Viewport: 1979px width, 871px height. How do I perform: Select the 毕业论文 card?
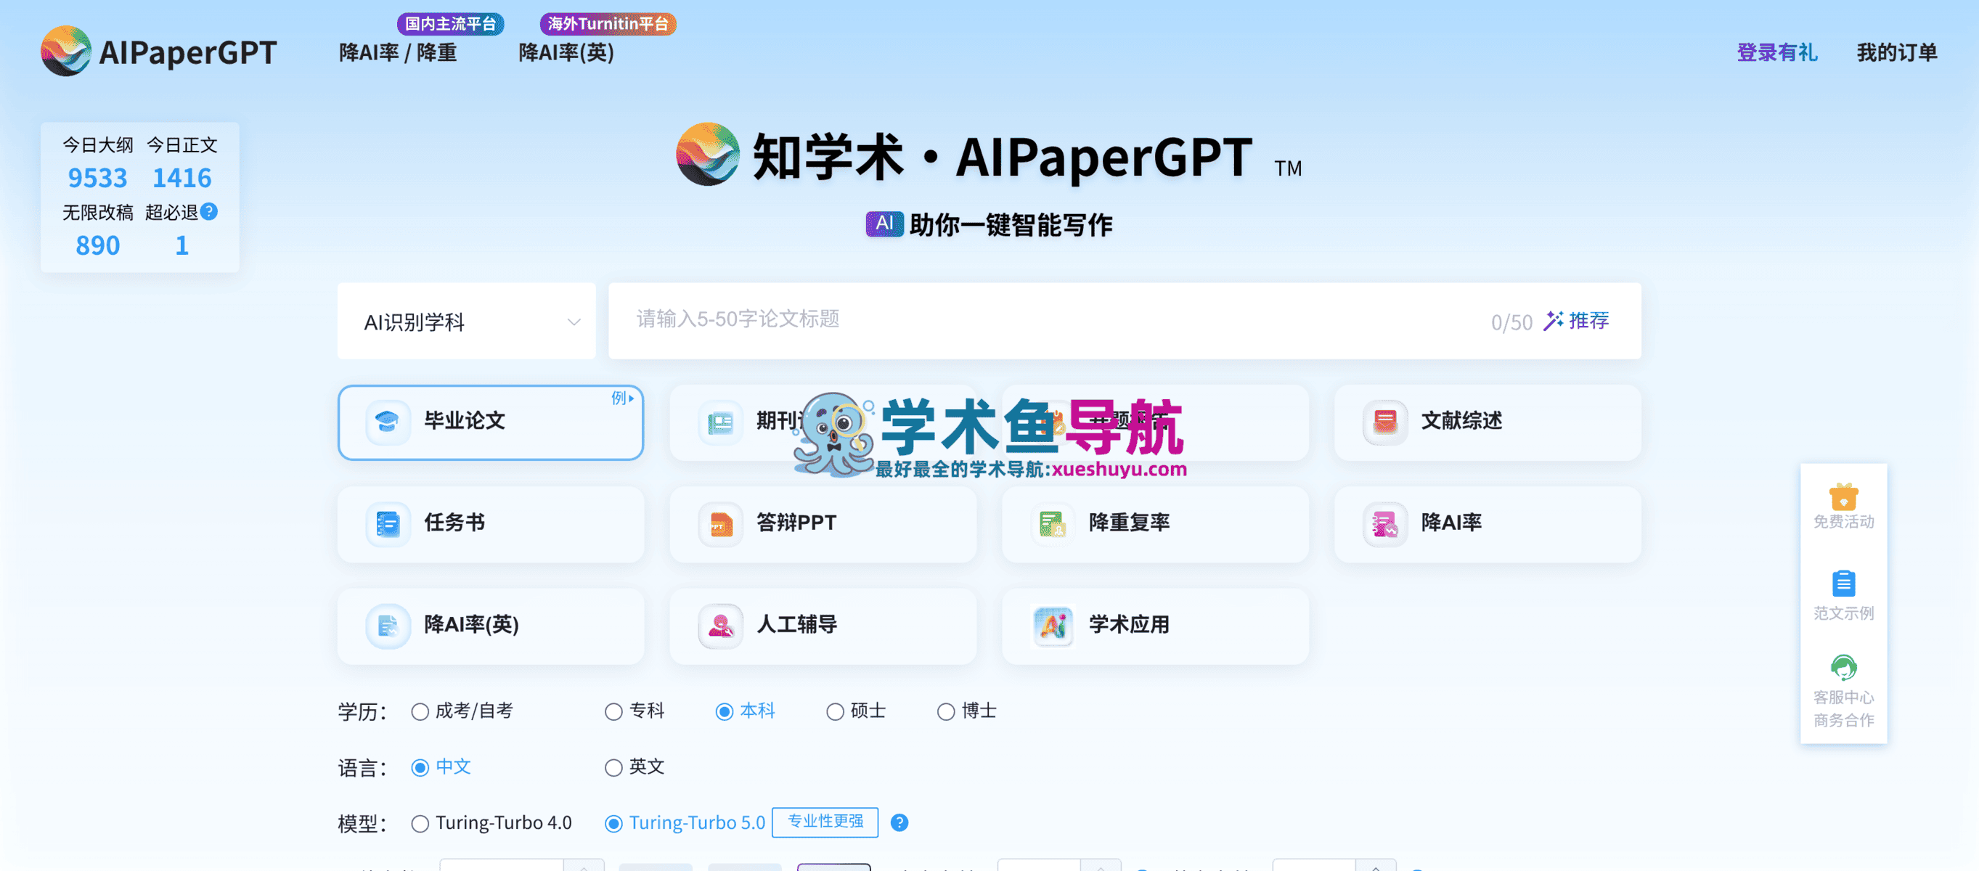click(x=491, y=422)
